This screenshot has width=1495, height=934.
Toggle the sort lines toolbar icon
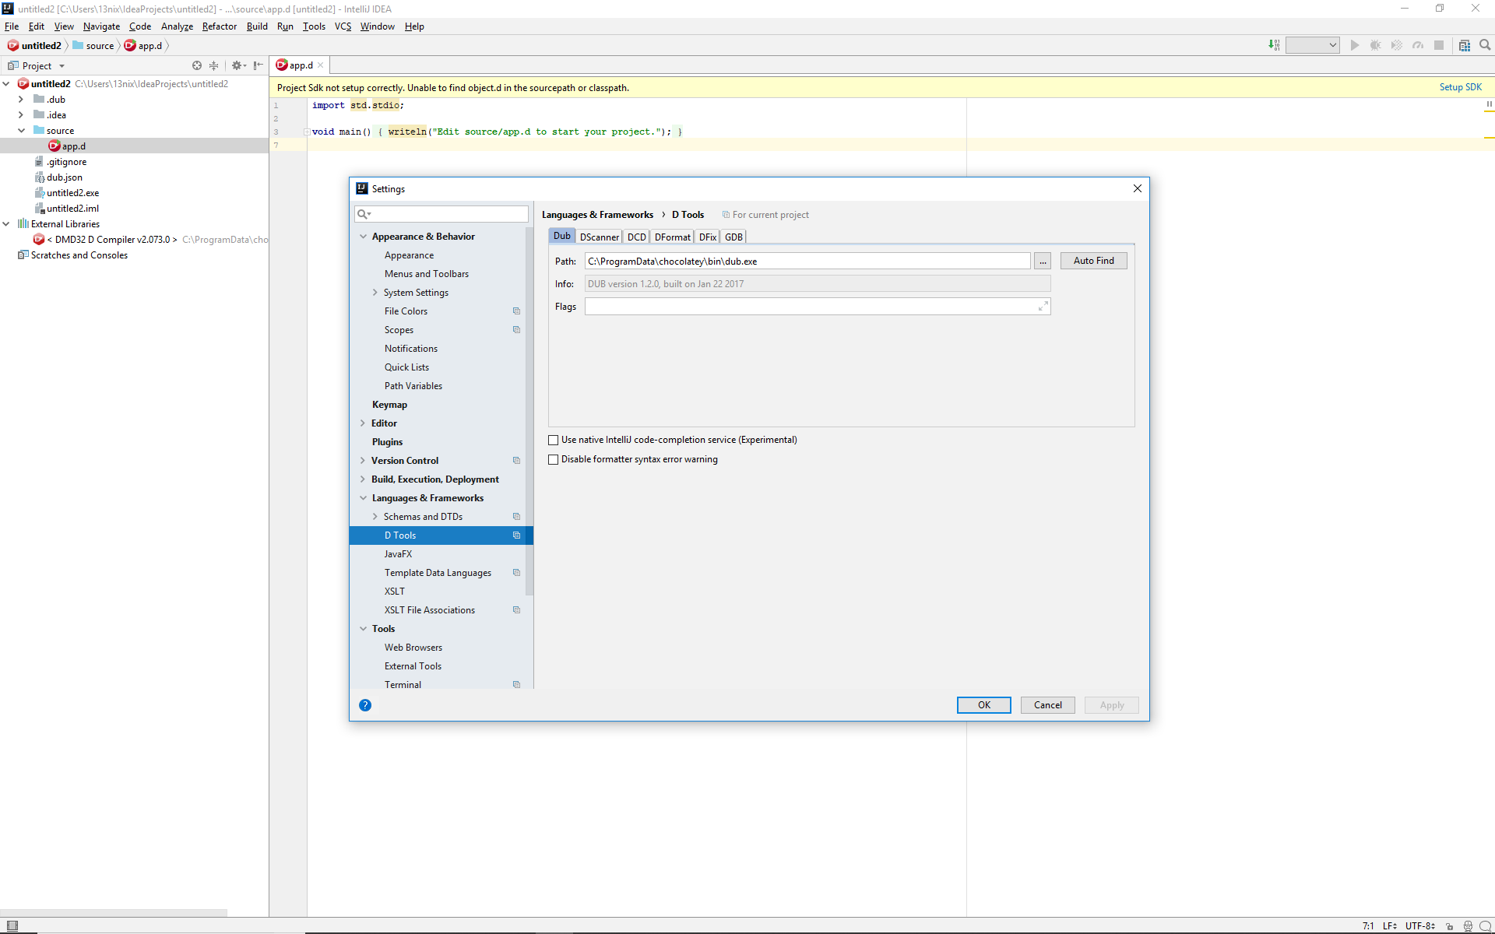pyautogui.click(x=1274, y=45)
